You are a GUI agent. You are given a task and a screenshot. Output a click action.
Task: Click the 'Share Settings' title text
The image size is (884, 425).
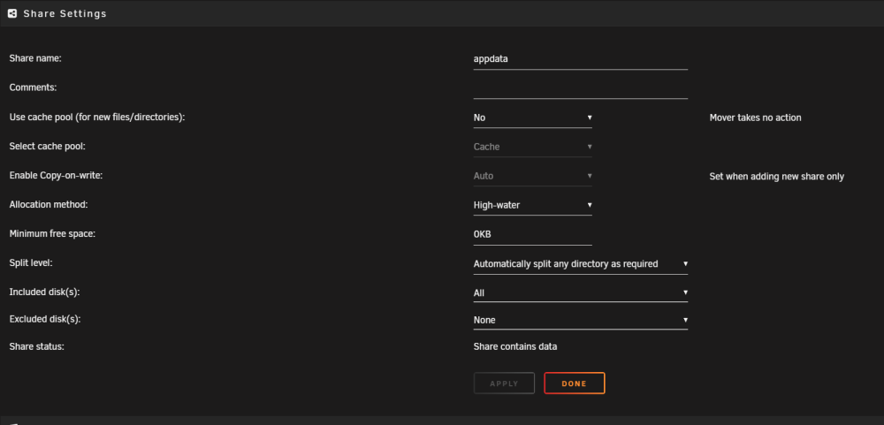point(65,13)
